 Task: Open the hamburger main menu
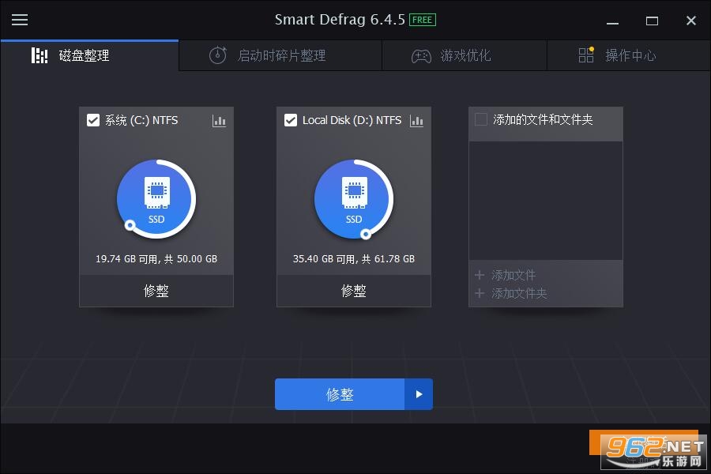tap(20, 20)
